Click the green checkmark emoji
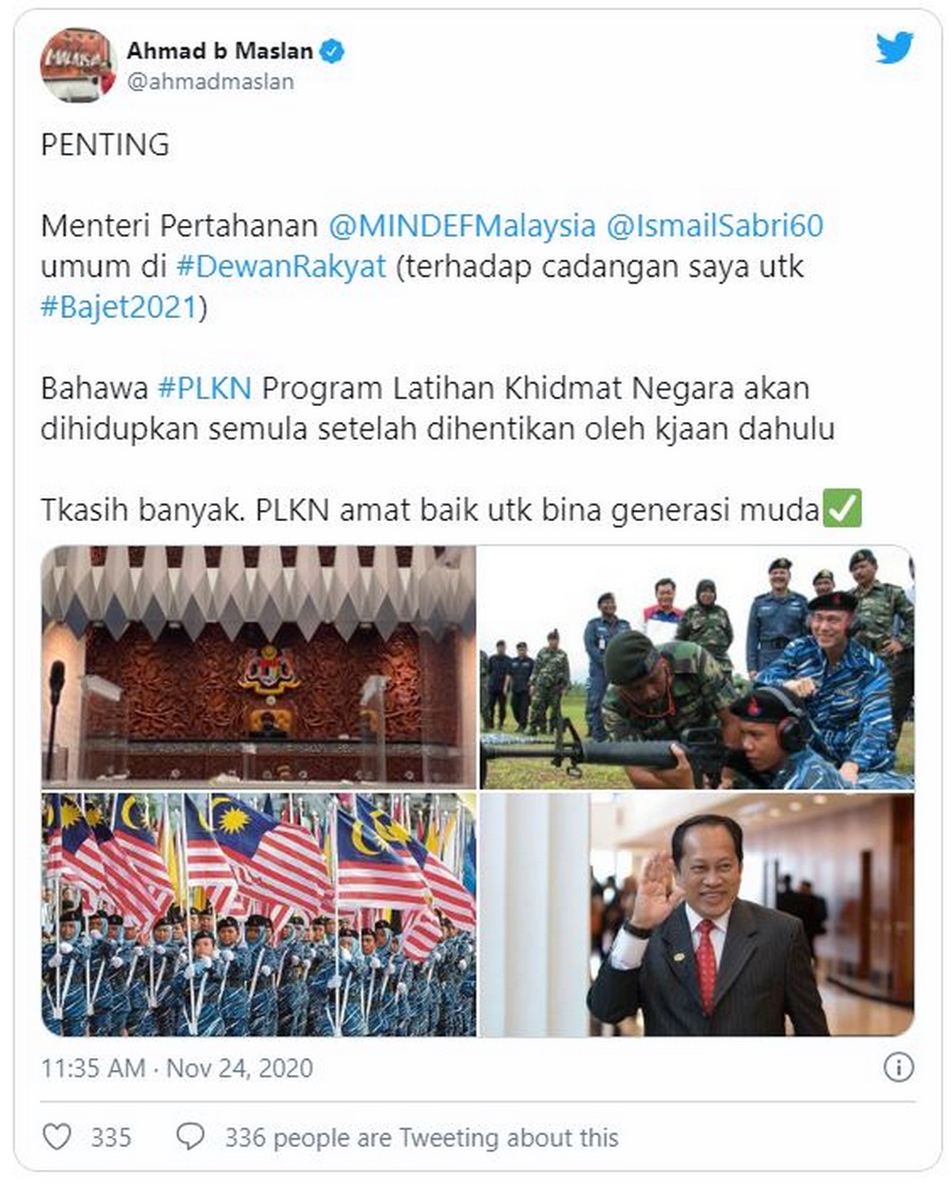Viewport: 951px width, 1185px height. 842,508
